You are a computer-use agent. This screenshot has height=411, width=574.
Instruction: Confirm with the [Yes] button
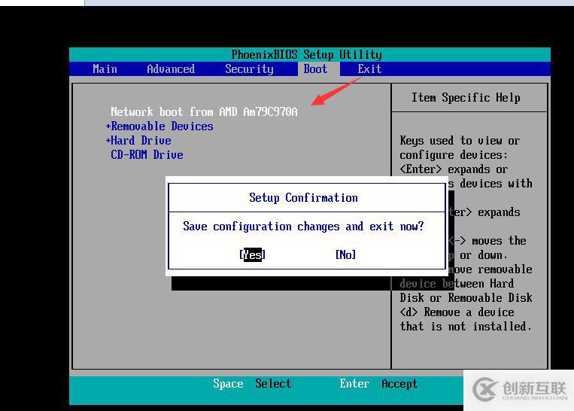coord(252,254)
